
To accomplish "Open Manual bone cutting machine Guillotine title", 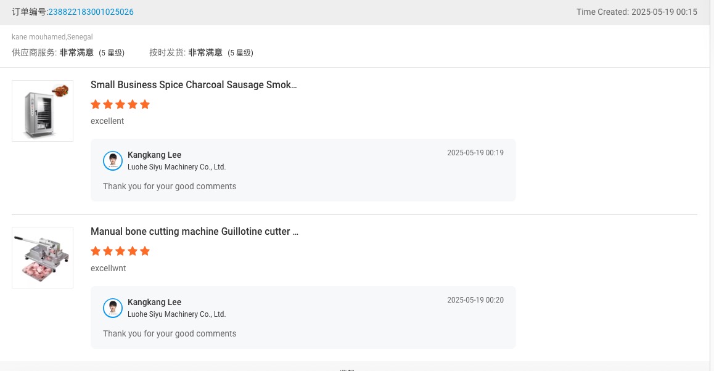I will (194, 232).
